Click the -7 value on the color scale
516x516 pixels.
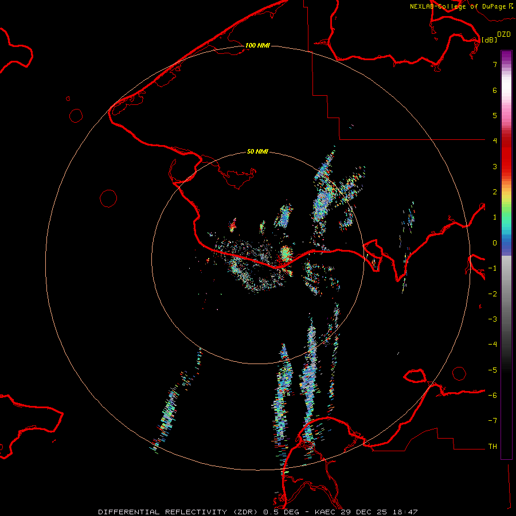(x=492, y=421)
